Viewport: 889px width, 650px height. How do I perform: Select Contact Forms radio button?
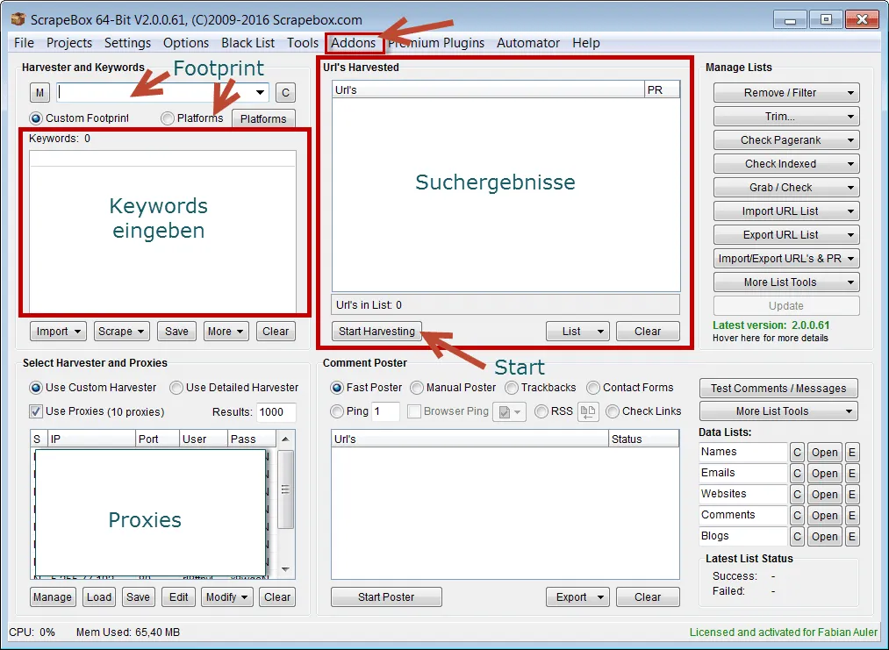coord(593,388)
